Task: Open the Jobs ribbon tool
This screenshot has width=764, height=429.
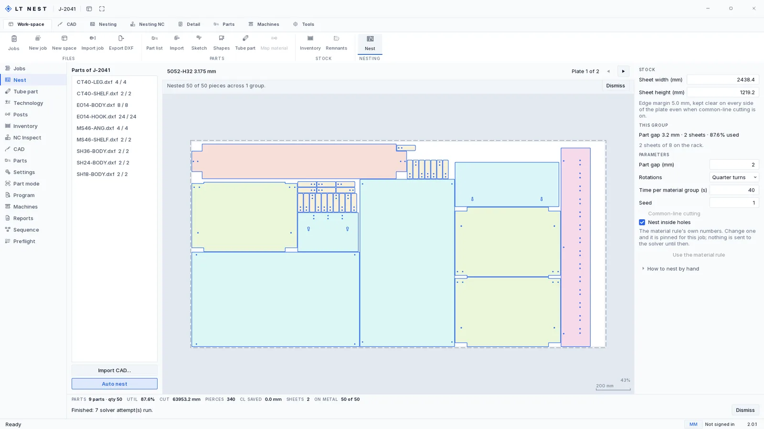Action: [13, 42]
